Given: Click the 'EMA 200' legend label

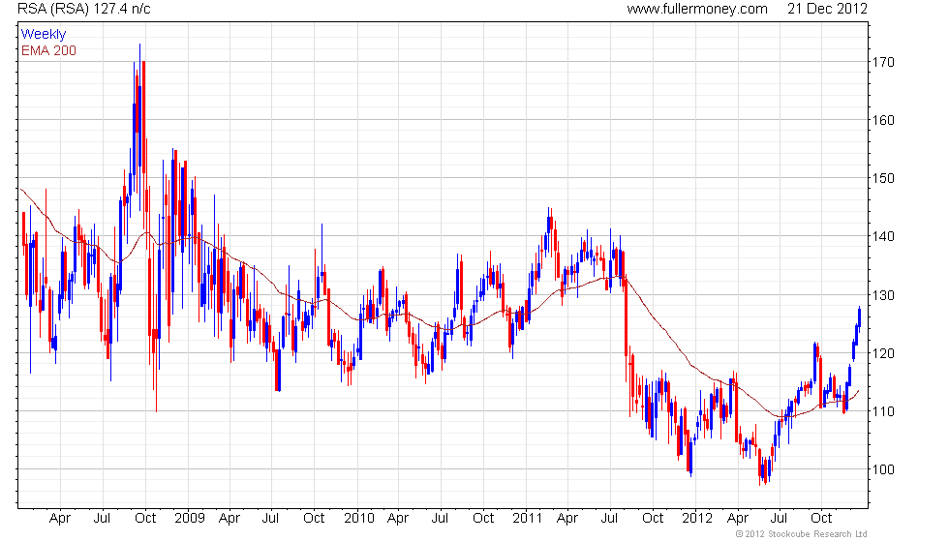Looking at the screenshot, I should coord(49,50).
